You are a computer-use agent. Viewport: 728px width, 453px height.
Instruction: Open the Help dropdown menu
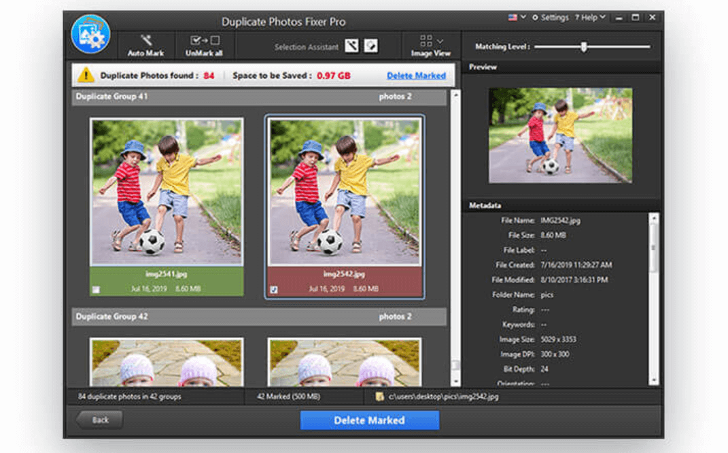click(590, 16)
